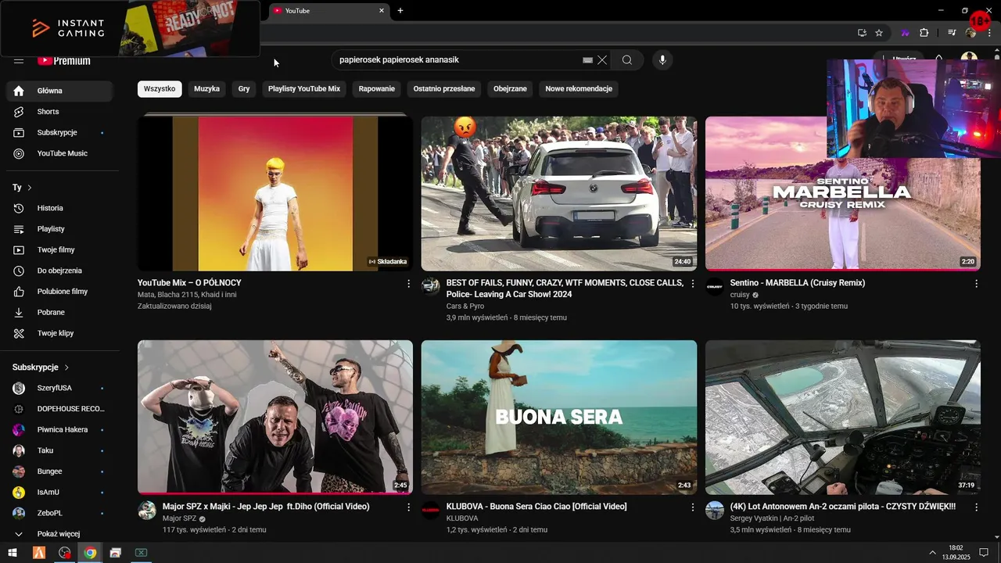Open options menu for Jep Jep Jep video

pyautogui.click(x=408, y=507)
